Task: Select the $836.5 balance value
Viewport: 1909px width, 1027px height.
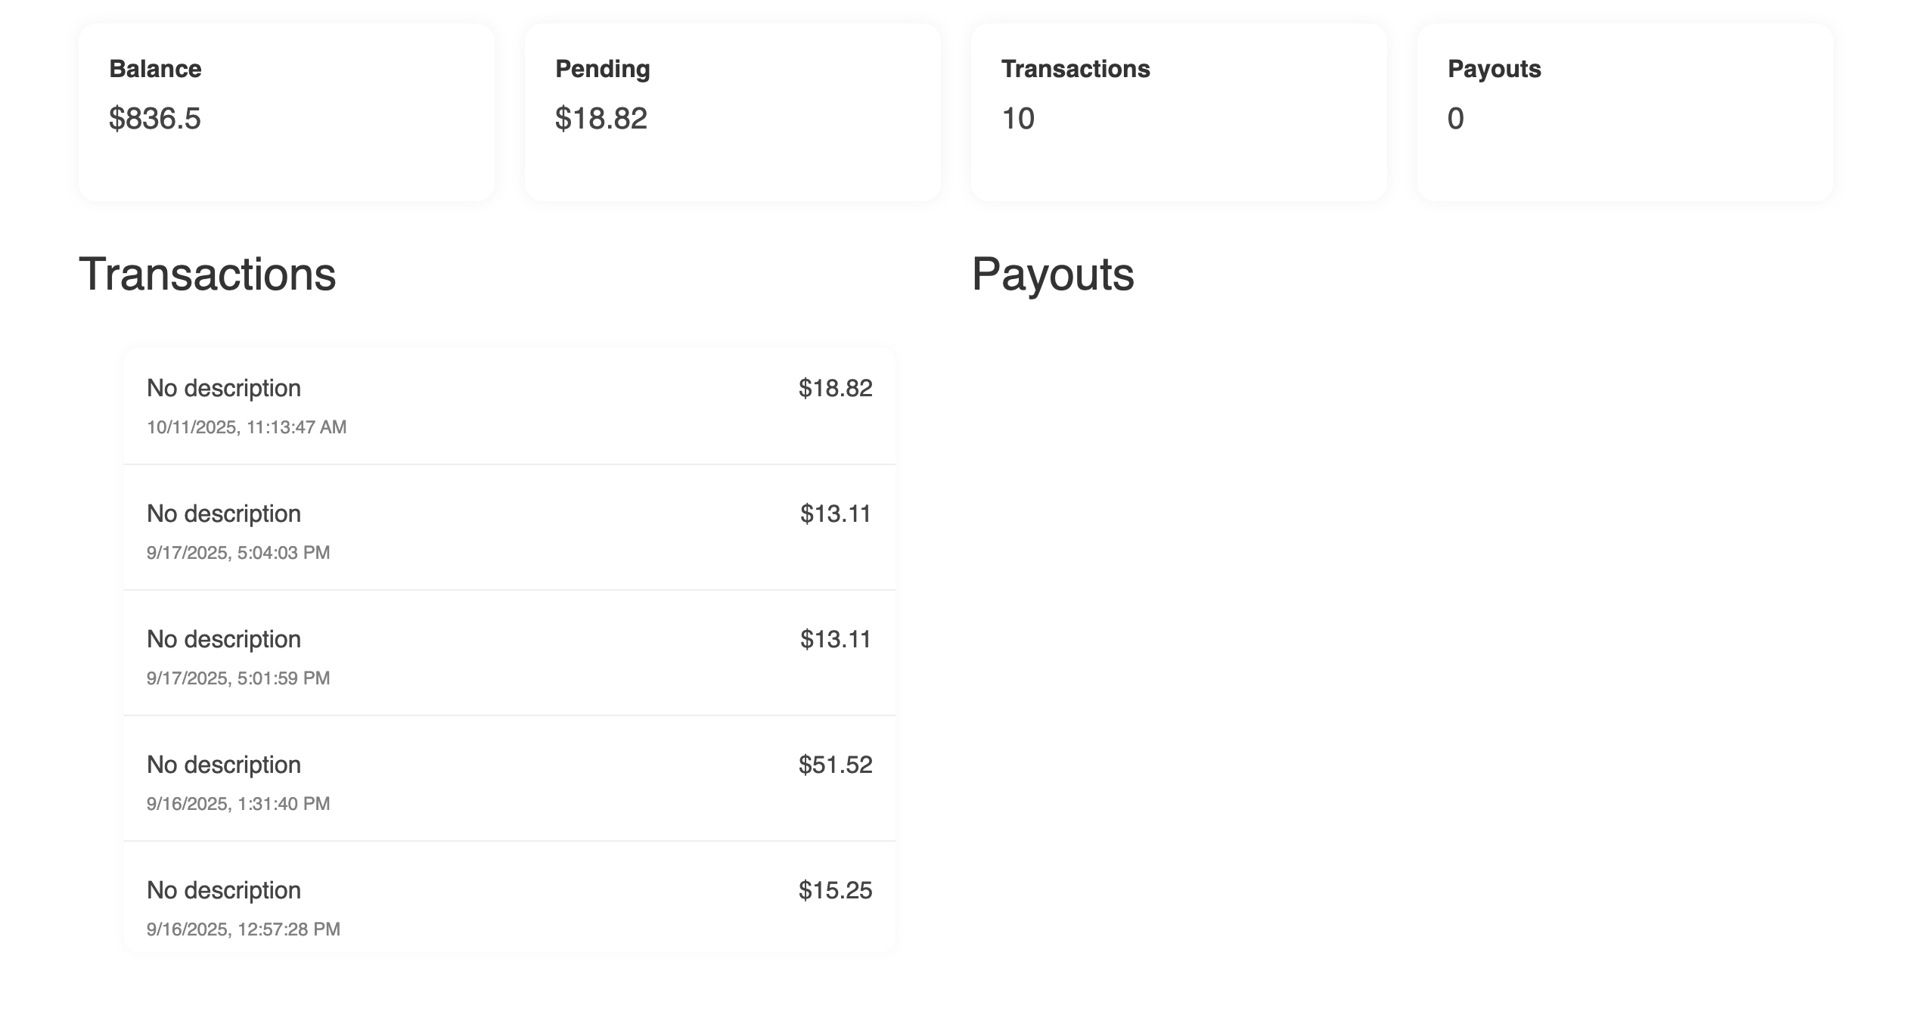Action: 156,117
